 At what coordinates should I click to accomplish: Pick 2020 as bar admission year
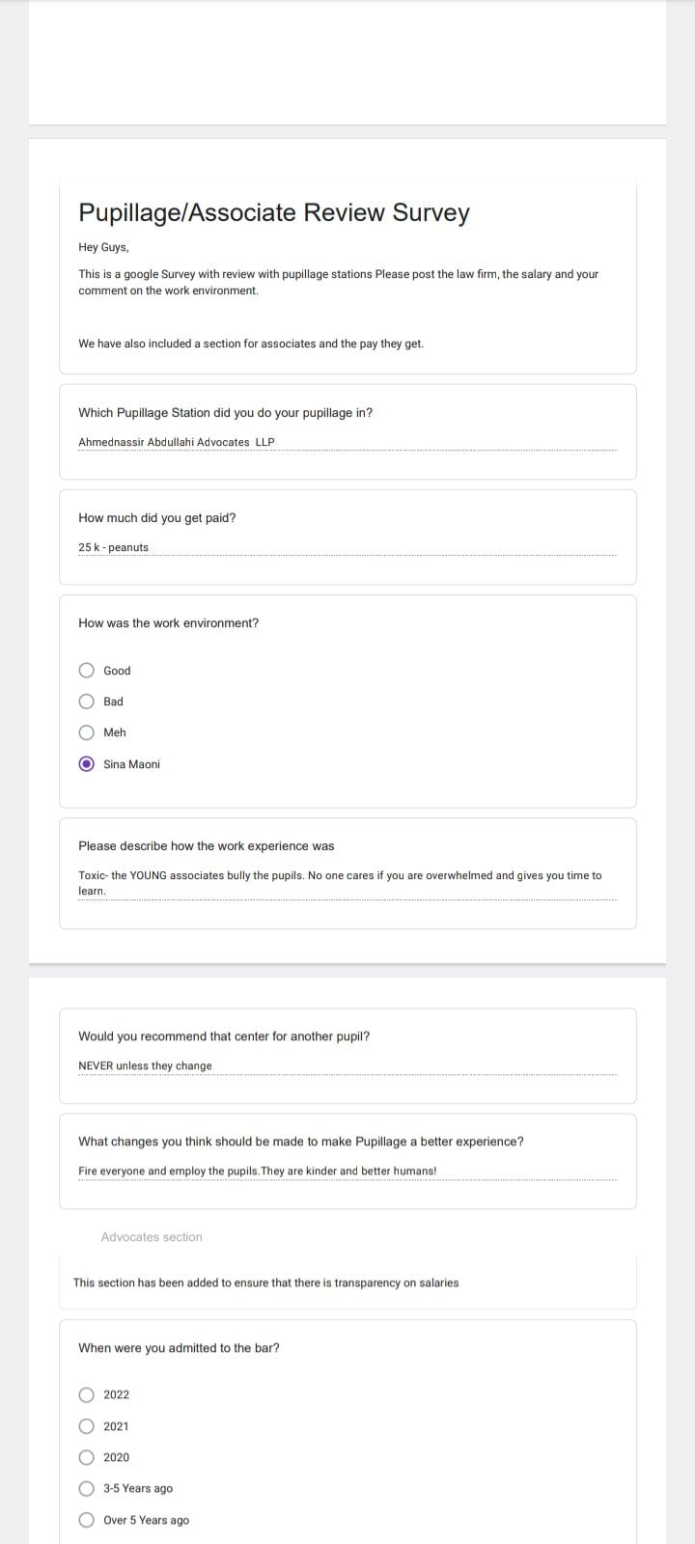[x=87, y=1457]
